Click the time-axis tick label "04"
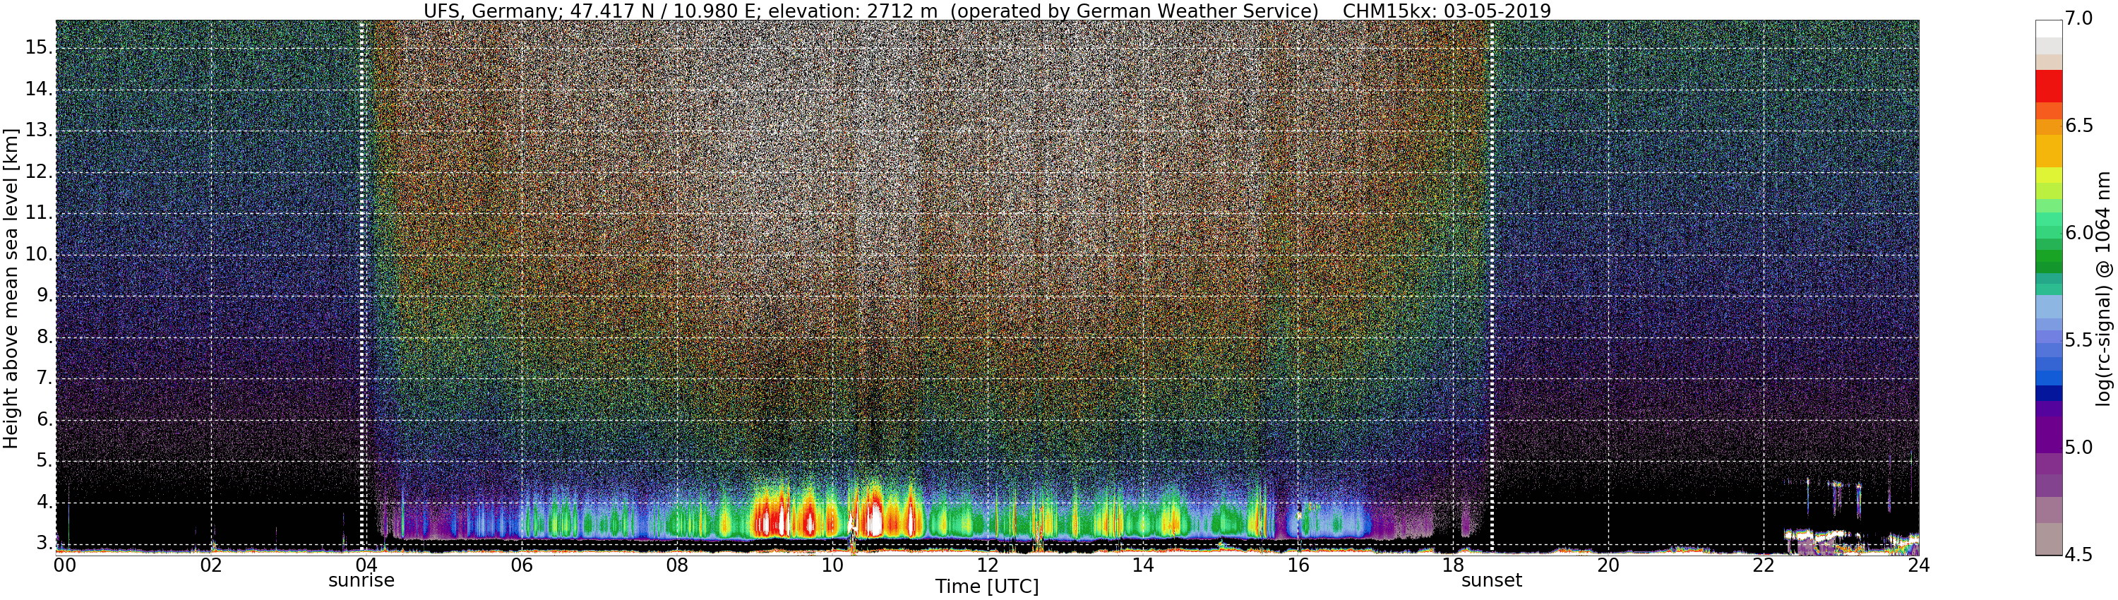Image resolution: width=2118 pixels, height=600 pixels. (366, 565)
